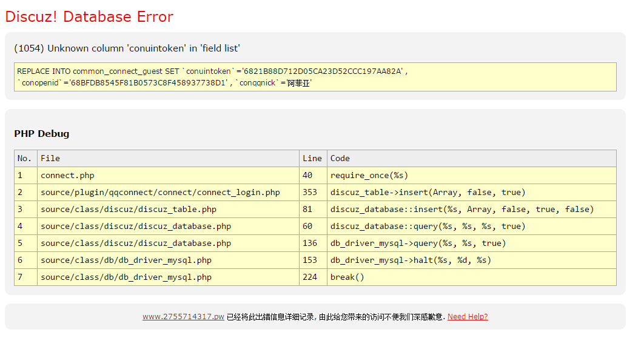Viewport: 641px width, 338px height.
Task: Click the File column header
Action: coord(168,158)
